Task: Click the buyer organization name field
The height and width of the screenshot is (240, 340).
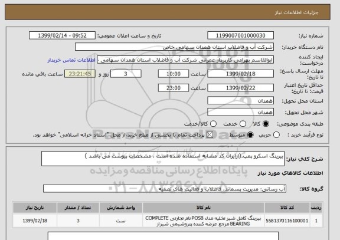Action: tap(174, 47)
